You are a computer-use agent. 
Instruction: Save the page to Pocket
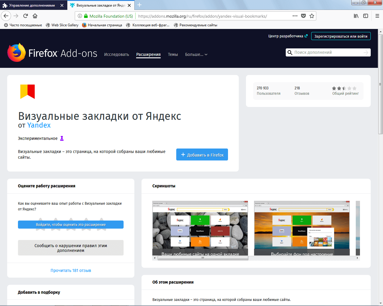[303, 16]
